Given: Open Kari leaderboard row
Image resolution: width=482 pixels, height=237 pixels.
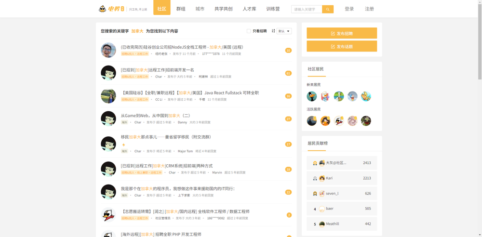Looking at the screenshot, I should pyautogui.click(x=342, y=178).
